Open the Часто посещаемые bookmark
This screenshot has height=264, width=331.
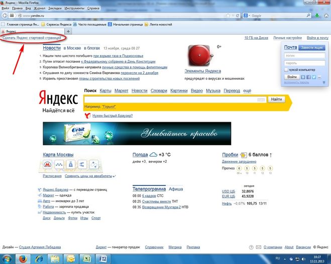tap(90, 25)
